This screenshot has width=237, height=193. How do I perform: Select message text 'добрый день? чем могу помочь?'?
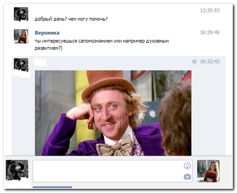pos(71,19)
